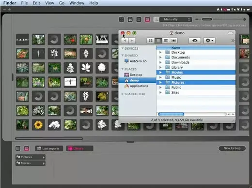Screen dimensions: 252x188
Task: Select Applications in Finder sidebar
Action: tap(136, 86)
